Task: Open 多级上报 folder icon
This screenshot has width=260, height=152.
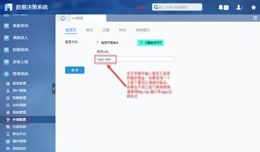Action: point(6,62)
